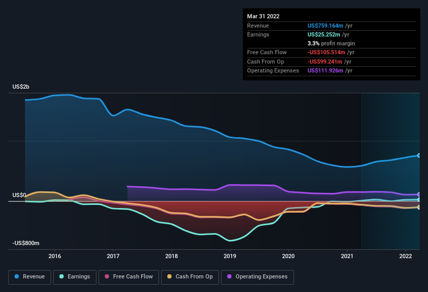Click the Revenue value US$759.164m in tooltip

325,26
